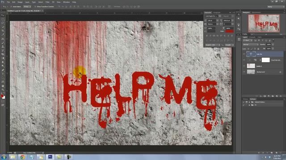Open the Filter menu
This screenshot has width=286, height=160.
(x=47, y=2)
